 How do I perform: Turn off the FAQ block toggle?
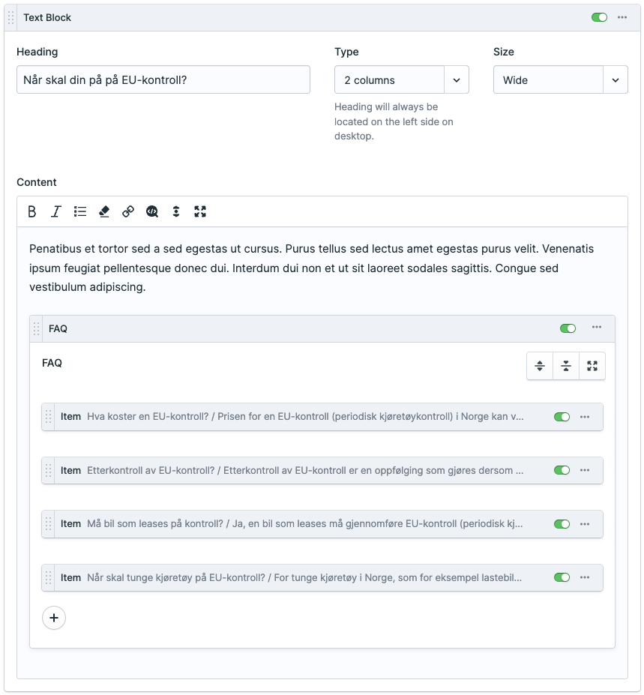click(568, 328)
